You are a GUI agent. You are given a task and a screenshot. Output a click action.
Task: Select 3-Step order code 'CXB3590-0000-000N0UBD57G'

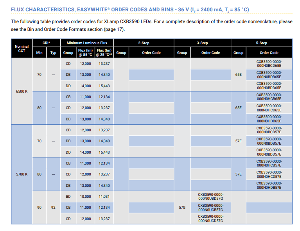211,196
